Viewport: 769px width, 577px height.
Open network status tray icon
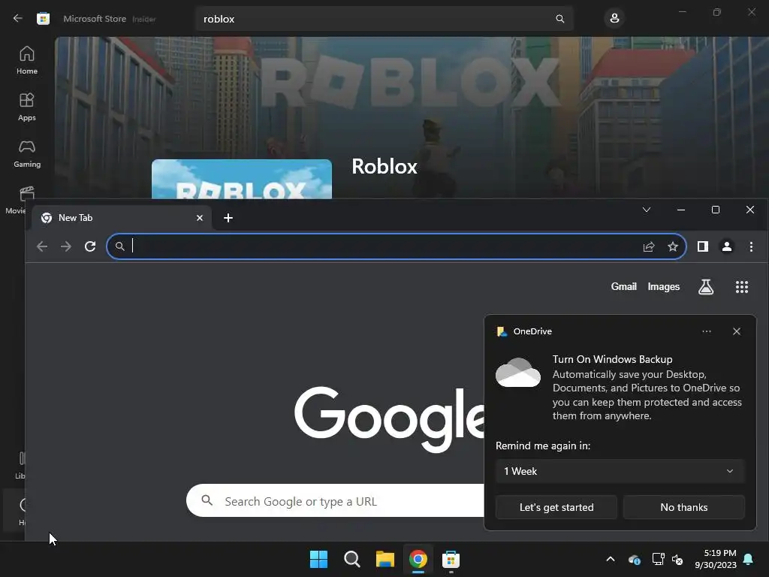(658, 559)
